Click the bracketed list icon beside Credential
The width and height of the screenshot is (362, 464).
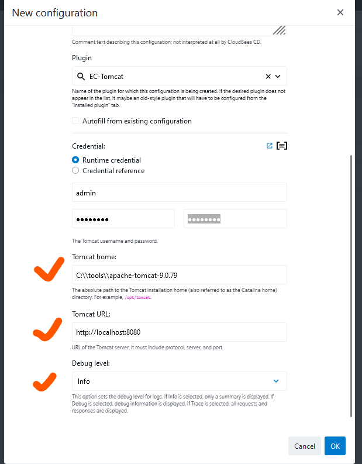(282, 146)
